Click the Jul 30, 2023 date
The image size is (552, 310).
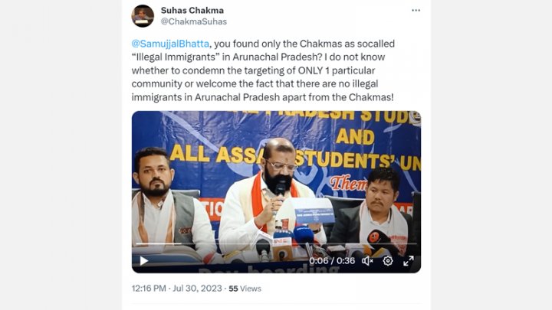pyautogui.click(x=197, y=289)
